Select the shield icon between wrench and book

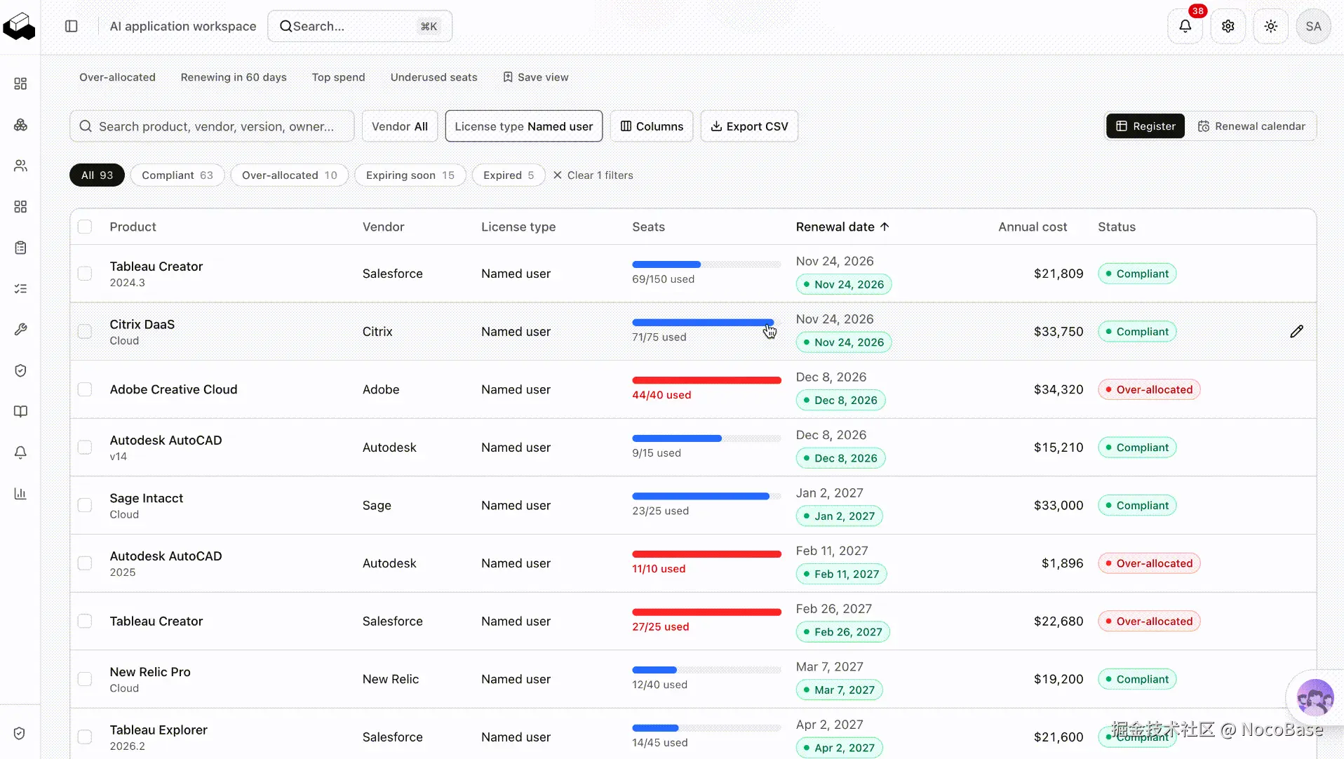pos(20,370)
